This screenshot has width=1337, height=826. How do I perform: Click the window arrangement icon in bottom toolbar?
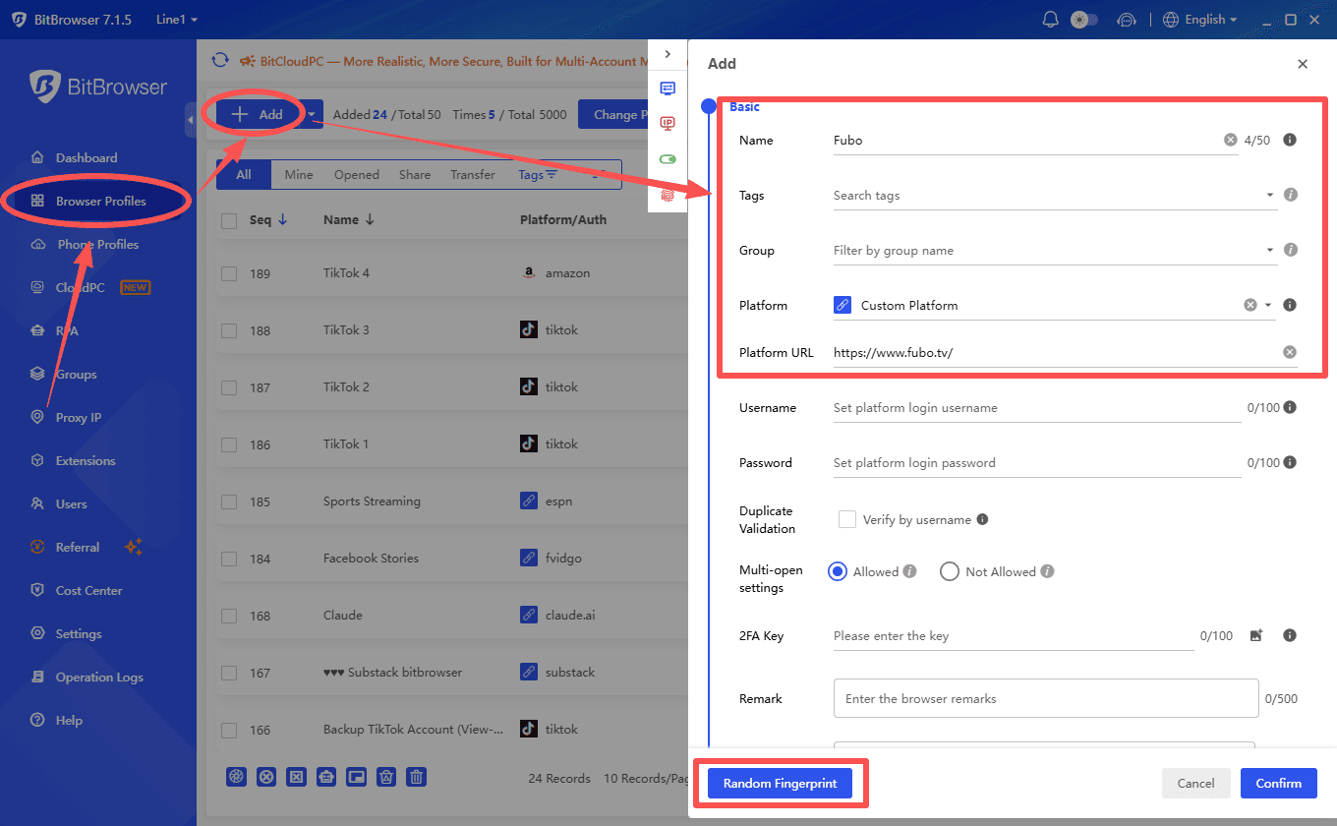tap(357, 777)
